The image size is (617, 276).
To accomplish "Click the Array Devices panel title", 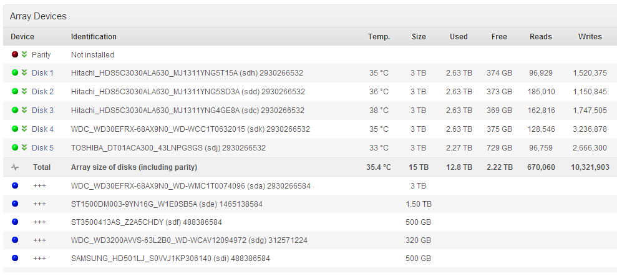I will pos(38,16).
